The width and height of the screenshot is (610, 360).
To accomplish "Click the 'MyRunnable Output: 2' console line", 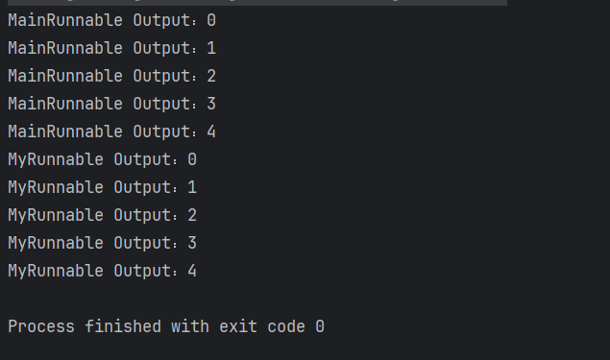I will (103, 215).
